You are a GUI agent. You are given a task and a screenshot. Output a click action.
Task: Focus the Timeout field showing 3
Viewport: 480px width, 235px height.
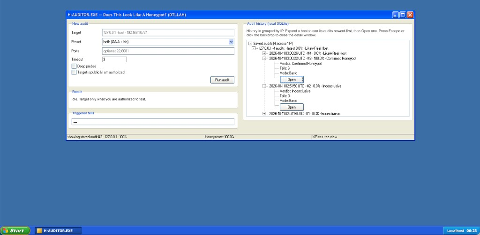(114, 59)
